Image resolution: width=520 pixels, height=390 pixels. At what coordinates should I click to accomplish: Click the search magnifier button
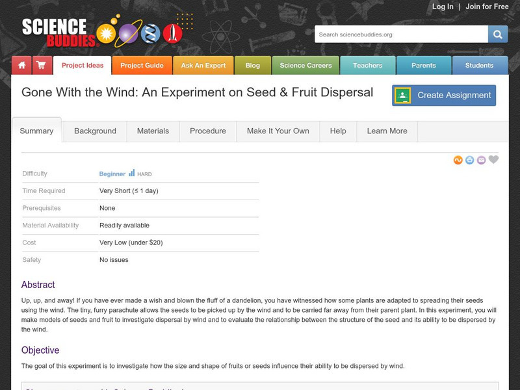[497, 34]
